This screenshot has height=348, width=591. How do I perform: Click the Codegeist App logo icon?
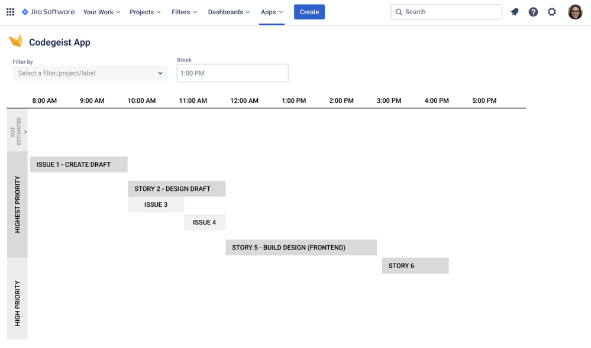click(16, 41)
